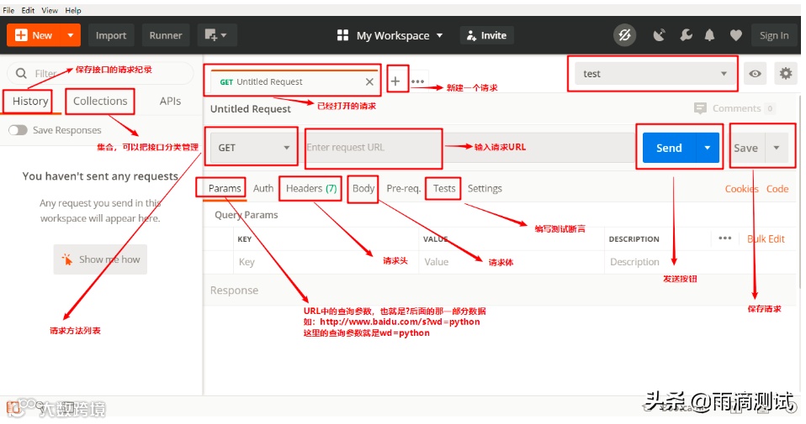806x424 pixels.
Task: Select the Auth tab
Action: [x=263, y=188]
